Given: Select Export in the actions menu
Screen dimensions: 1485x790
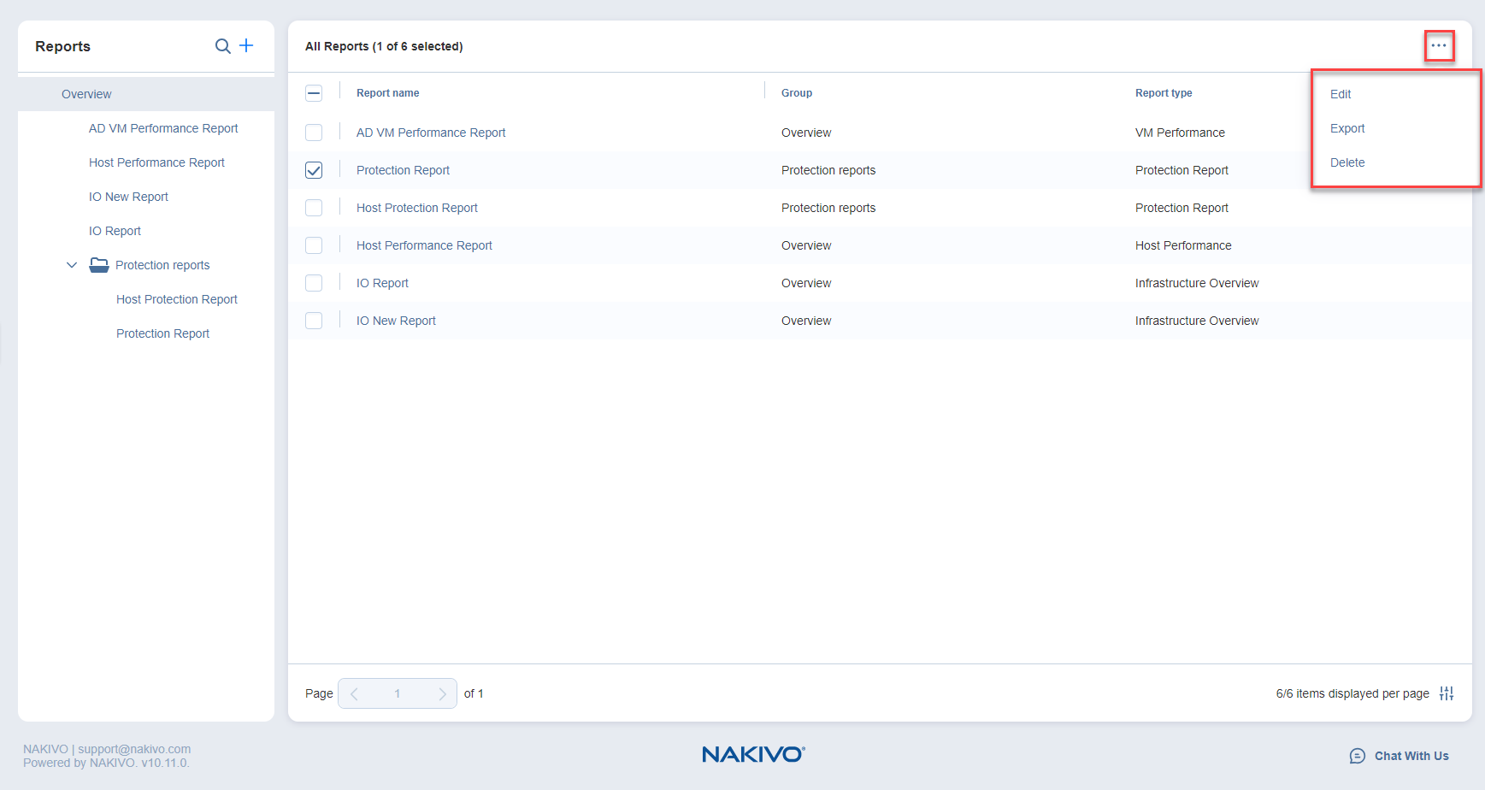Looking at the screenshot, I should [x=1347, y=128].
